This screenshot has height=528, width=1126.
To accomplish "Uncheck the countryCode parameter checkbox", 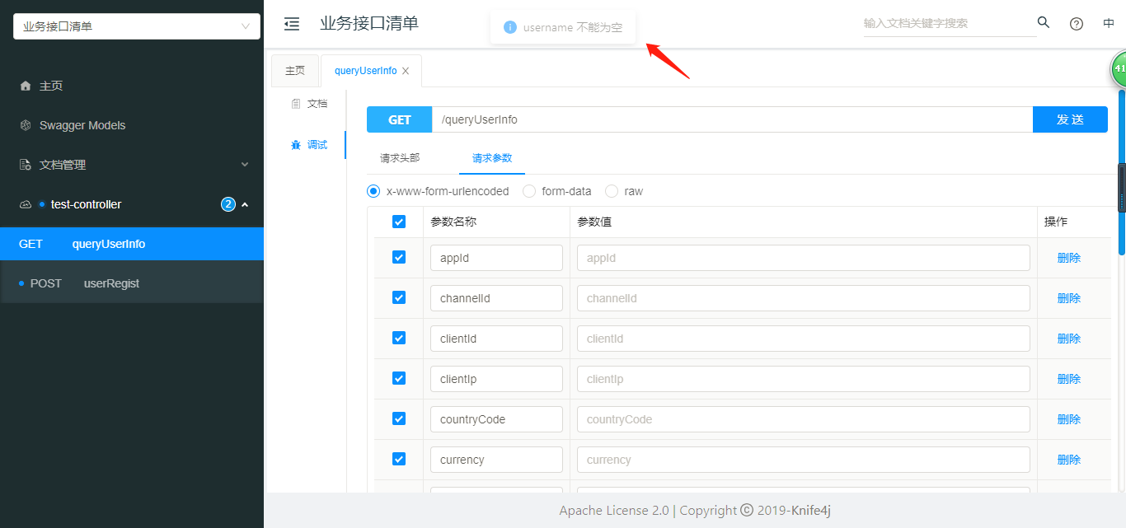I will 399,418.
